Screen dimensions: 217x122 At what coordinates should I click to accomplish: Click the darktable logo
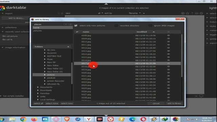tap(2, 8)
